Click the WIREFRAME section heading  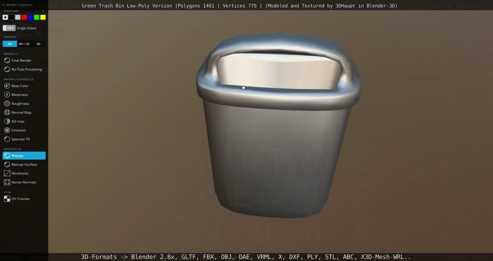[x=11, y=11]
